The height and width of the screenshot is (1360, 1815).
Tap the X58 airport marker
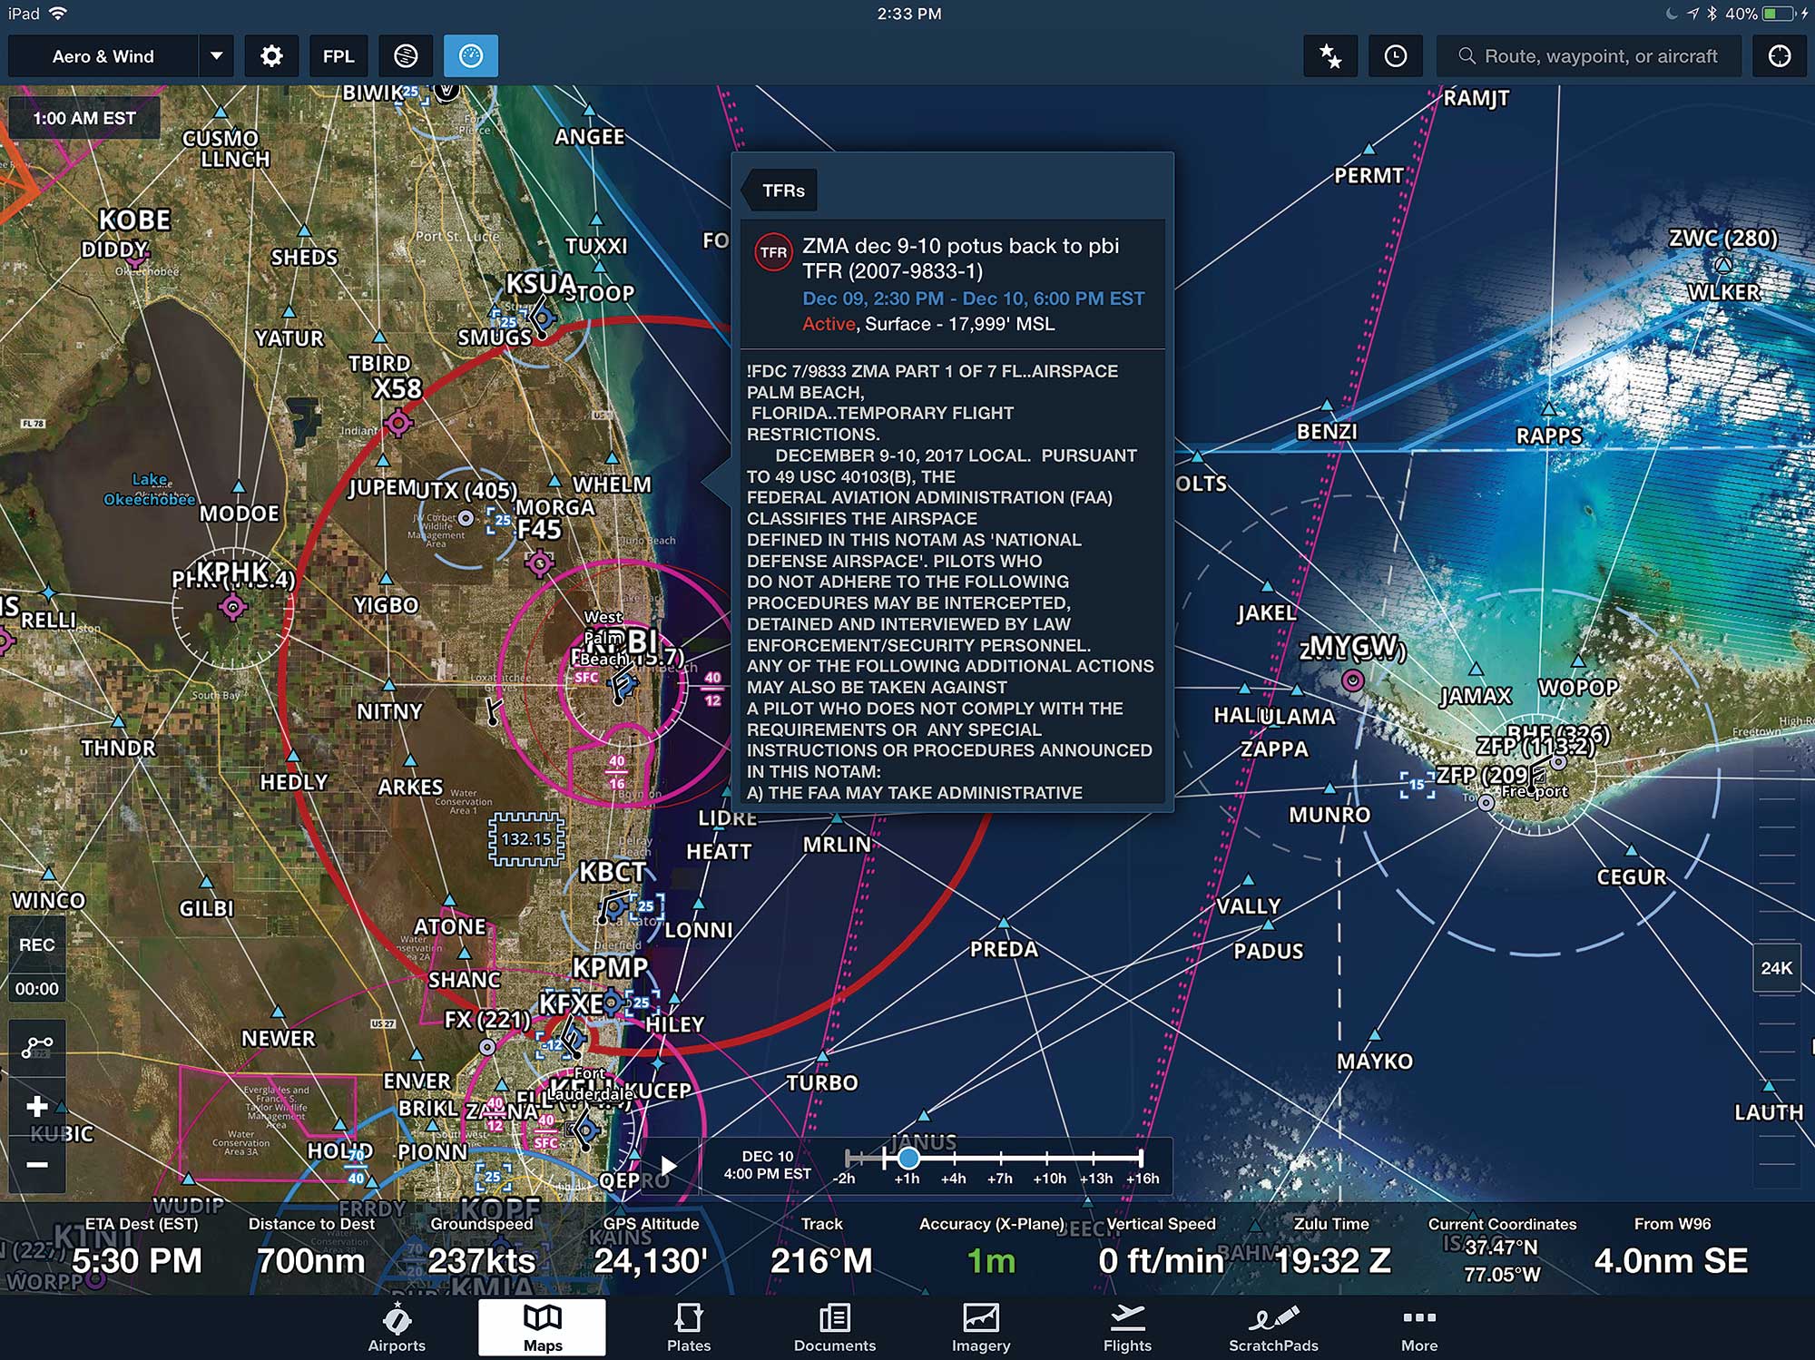click(x=398, y=422)
